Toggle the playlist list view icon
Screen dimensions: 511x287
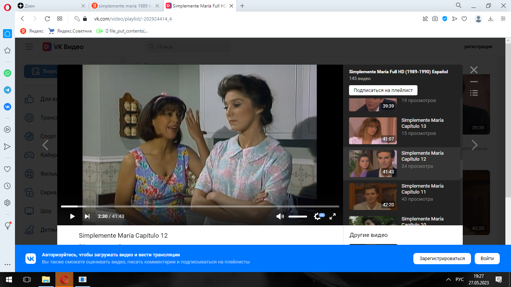pos(474,92)
